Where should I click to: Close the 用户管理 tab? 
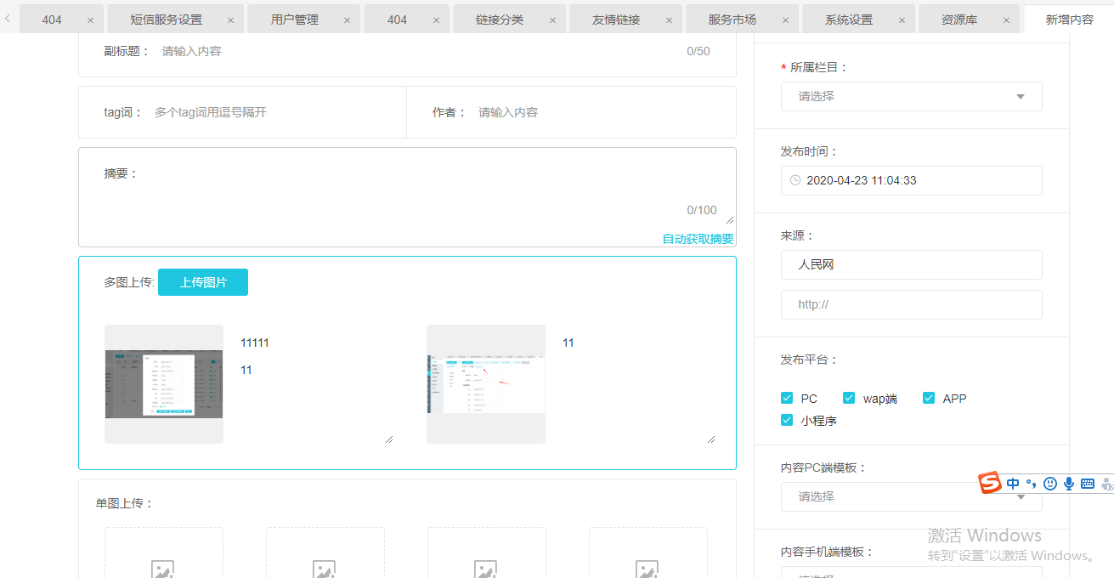coord(347,20)
